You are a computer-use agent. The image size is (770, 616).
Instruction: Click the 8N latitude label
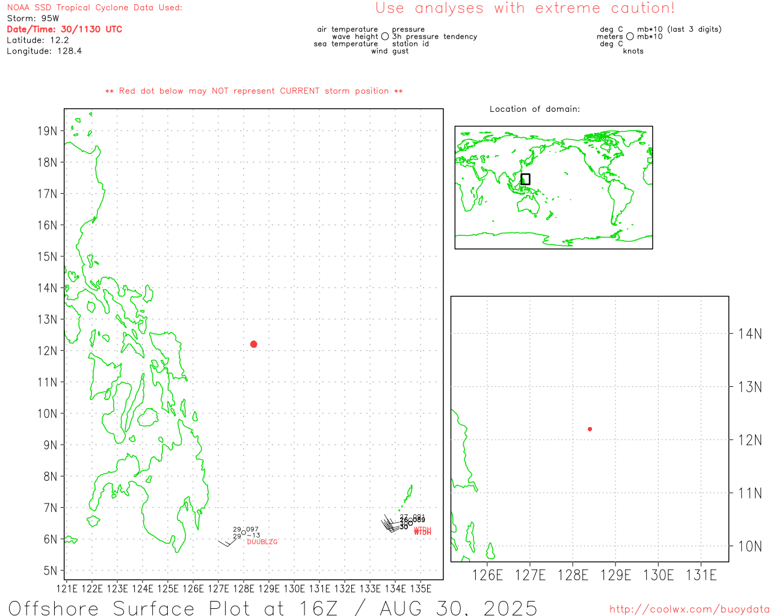pos(51,476)
